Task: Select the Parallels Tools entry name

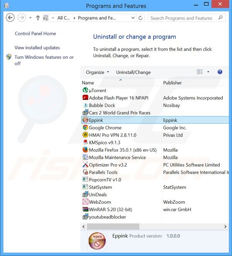Action: point(103,172)
